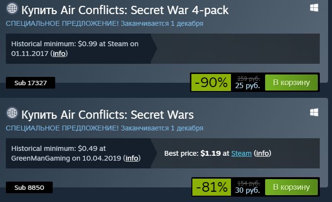Add Secret War 4-pack to cart for 25 руб.

(291, 83)
